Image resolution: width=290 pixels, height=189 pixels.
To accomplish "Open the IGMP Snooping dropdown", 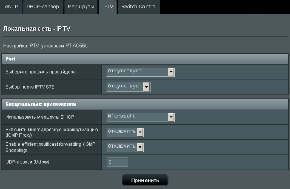I will (x=125, y=147).
